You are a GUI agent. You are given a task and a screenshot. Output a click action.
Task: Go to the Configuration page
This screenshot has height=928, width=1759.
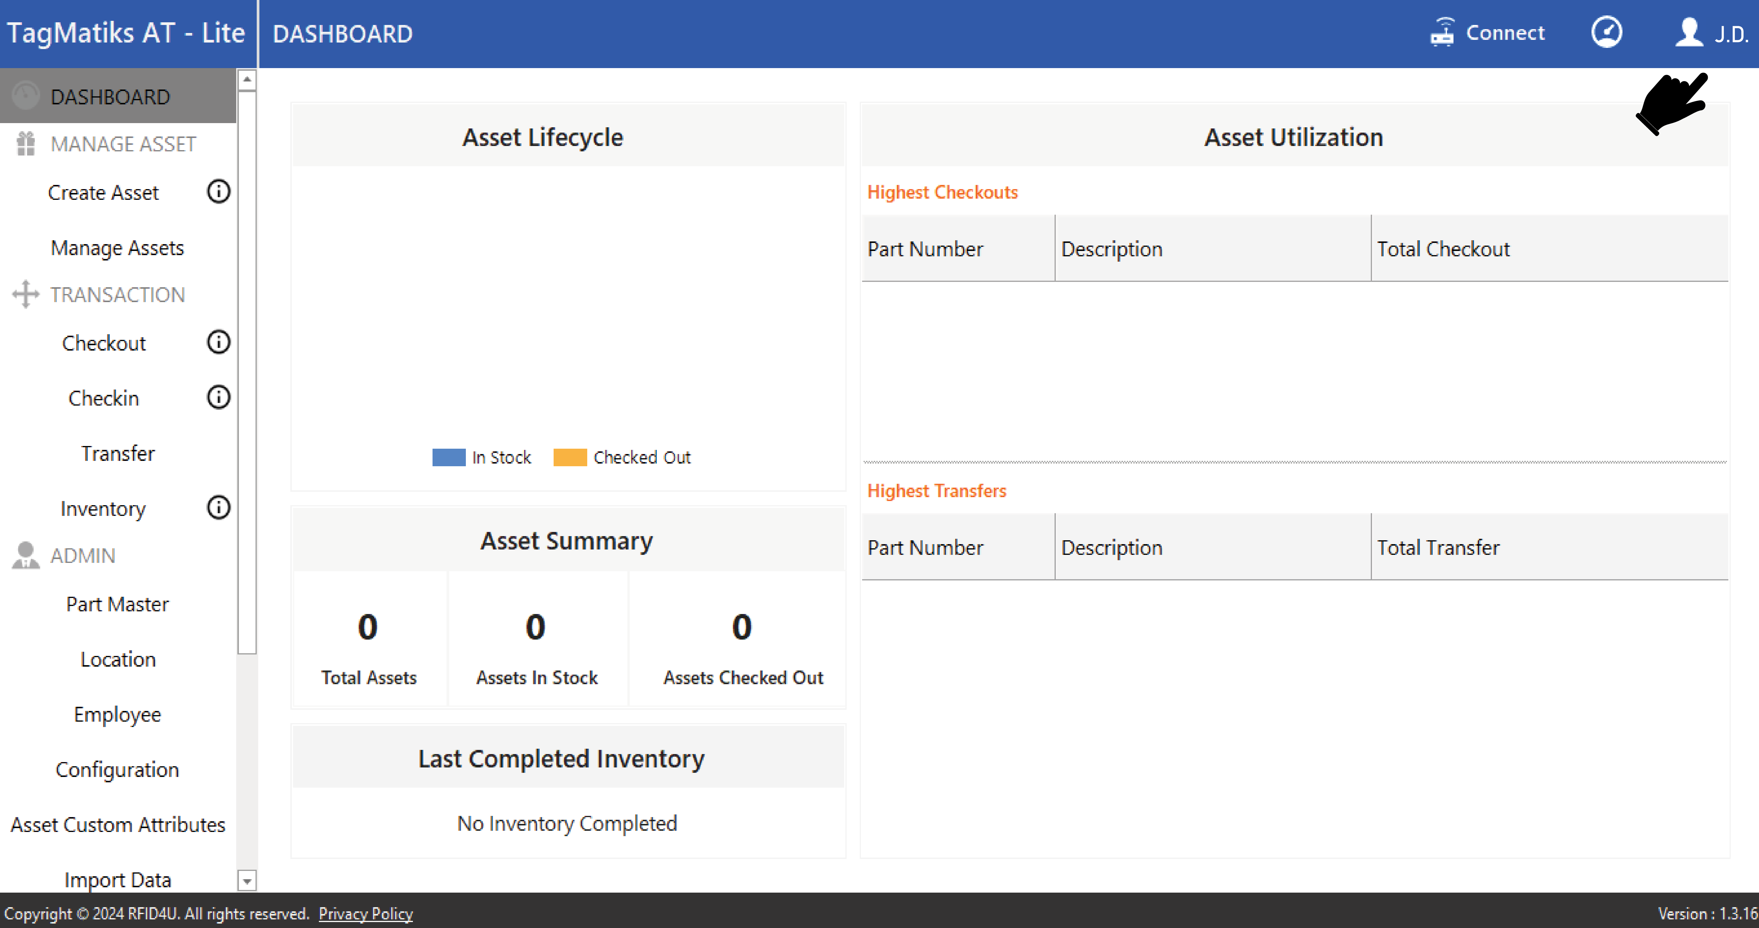[x=118, y=770]
